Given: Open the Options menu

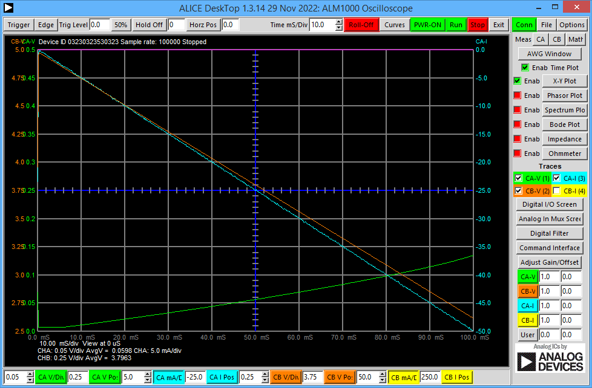Looking at the screenshot, I should point(573,25).
